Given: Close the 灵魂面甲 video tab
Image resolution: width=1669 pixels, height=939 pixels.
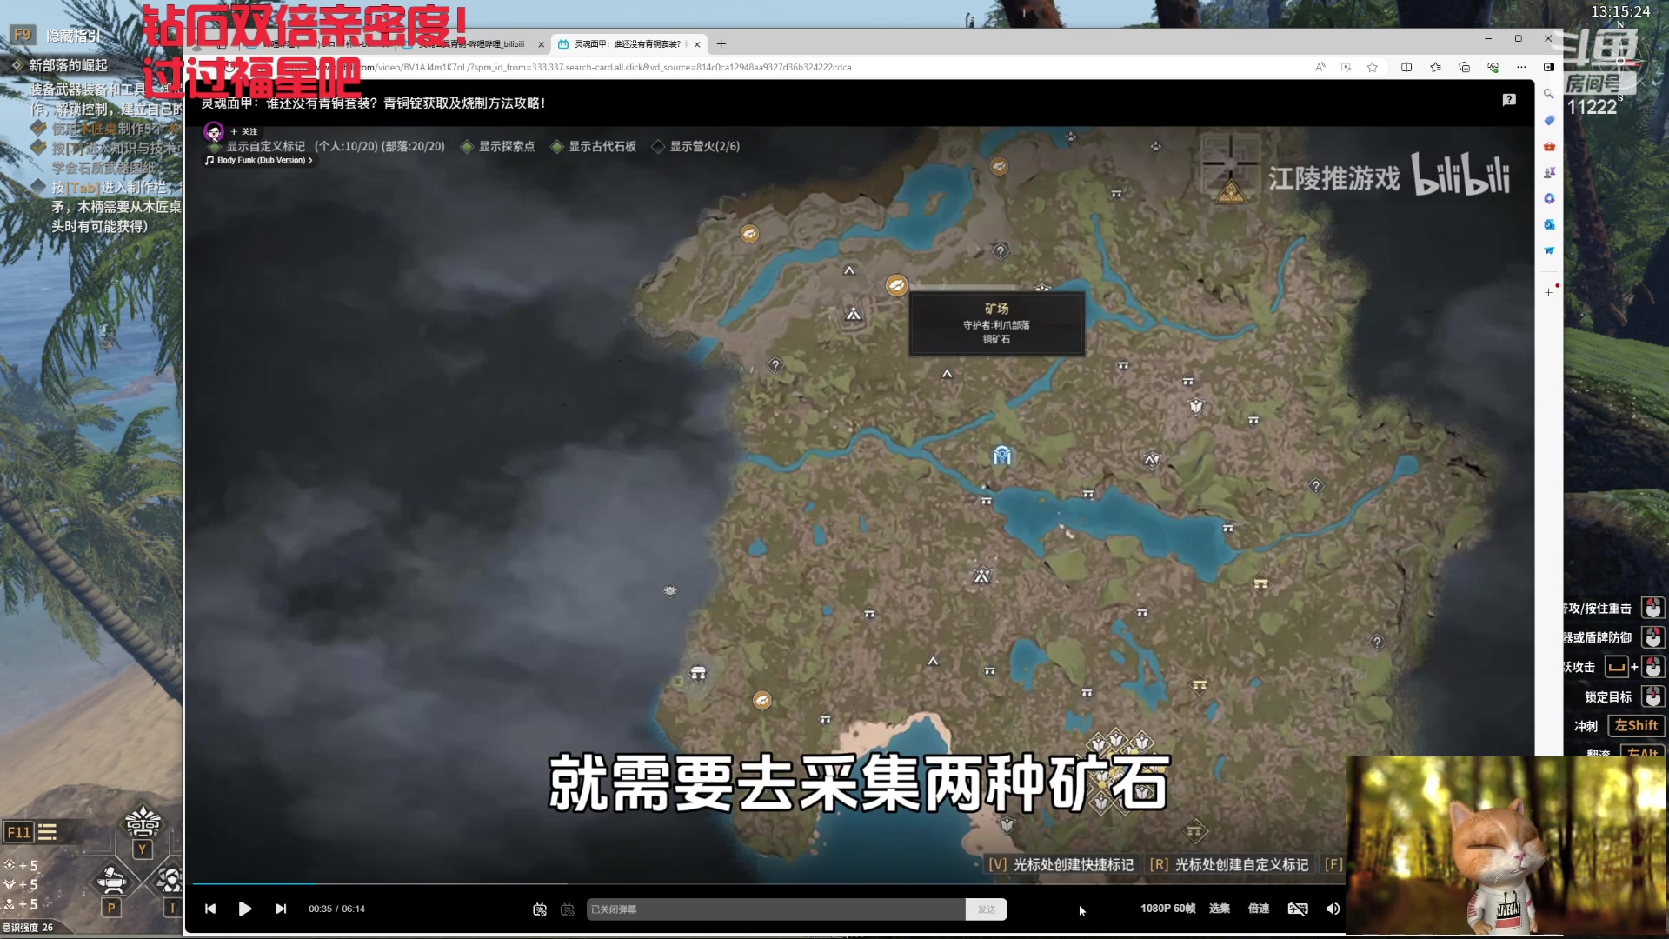Looking at the screenshot, I should (697, 44).
